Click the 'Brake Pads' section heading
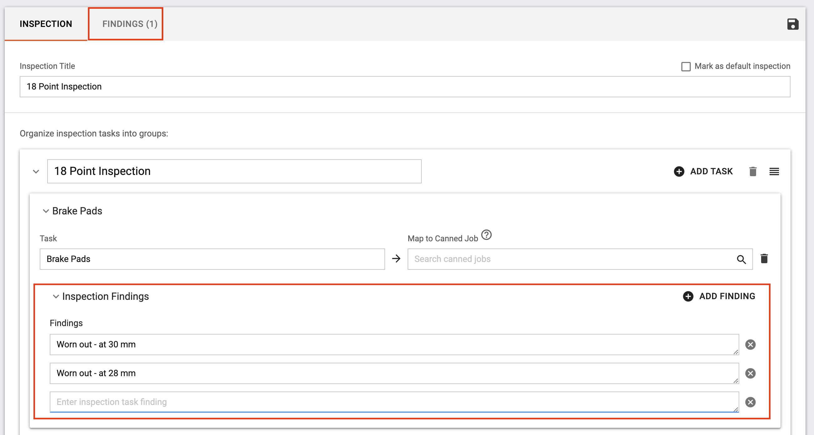The height and width of the screenshot is (435, 814). pos(77,211)
